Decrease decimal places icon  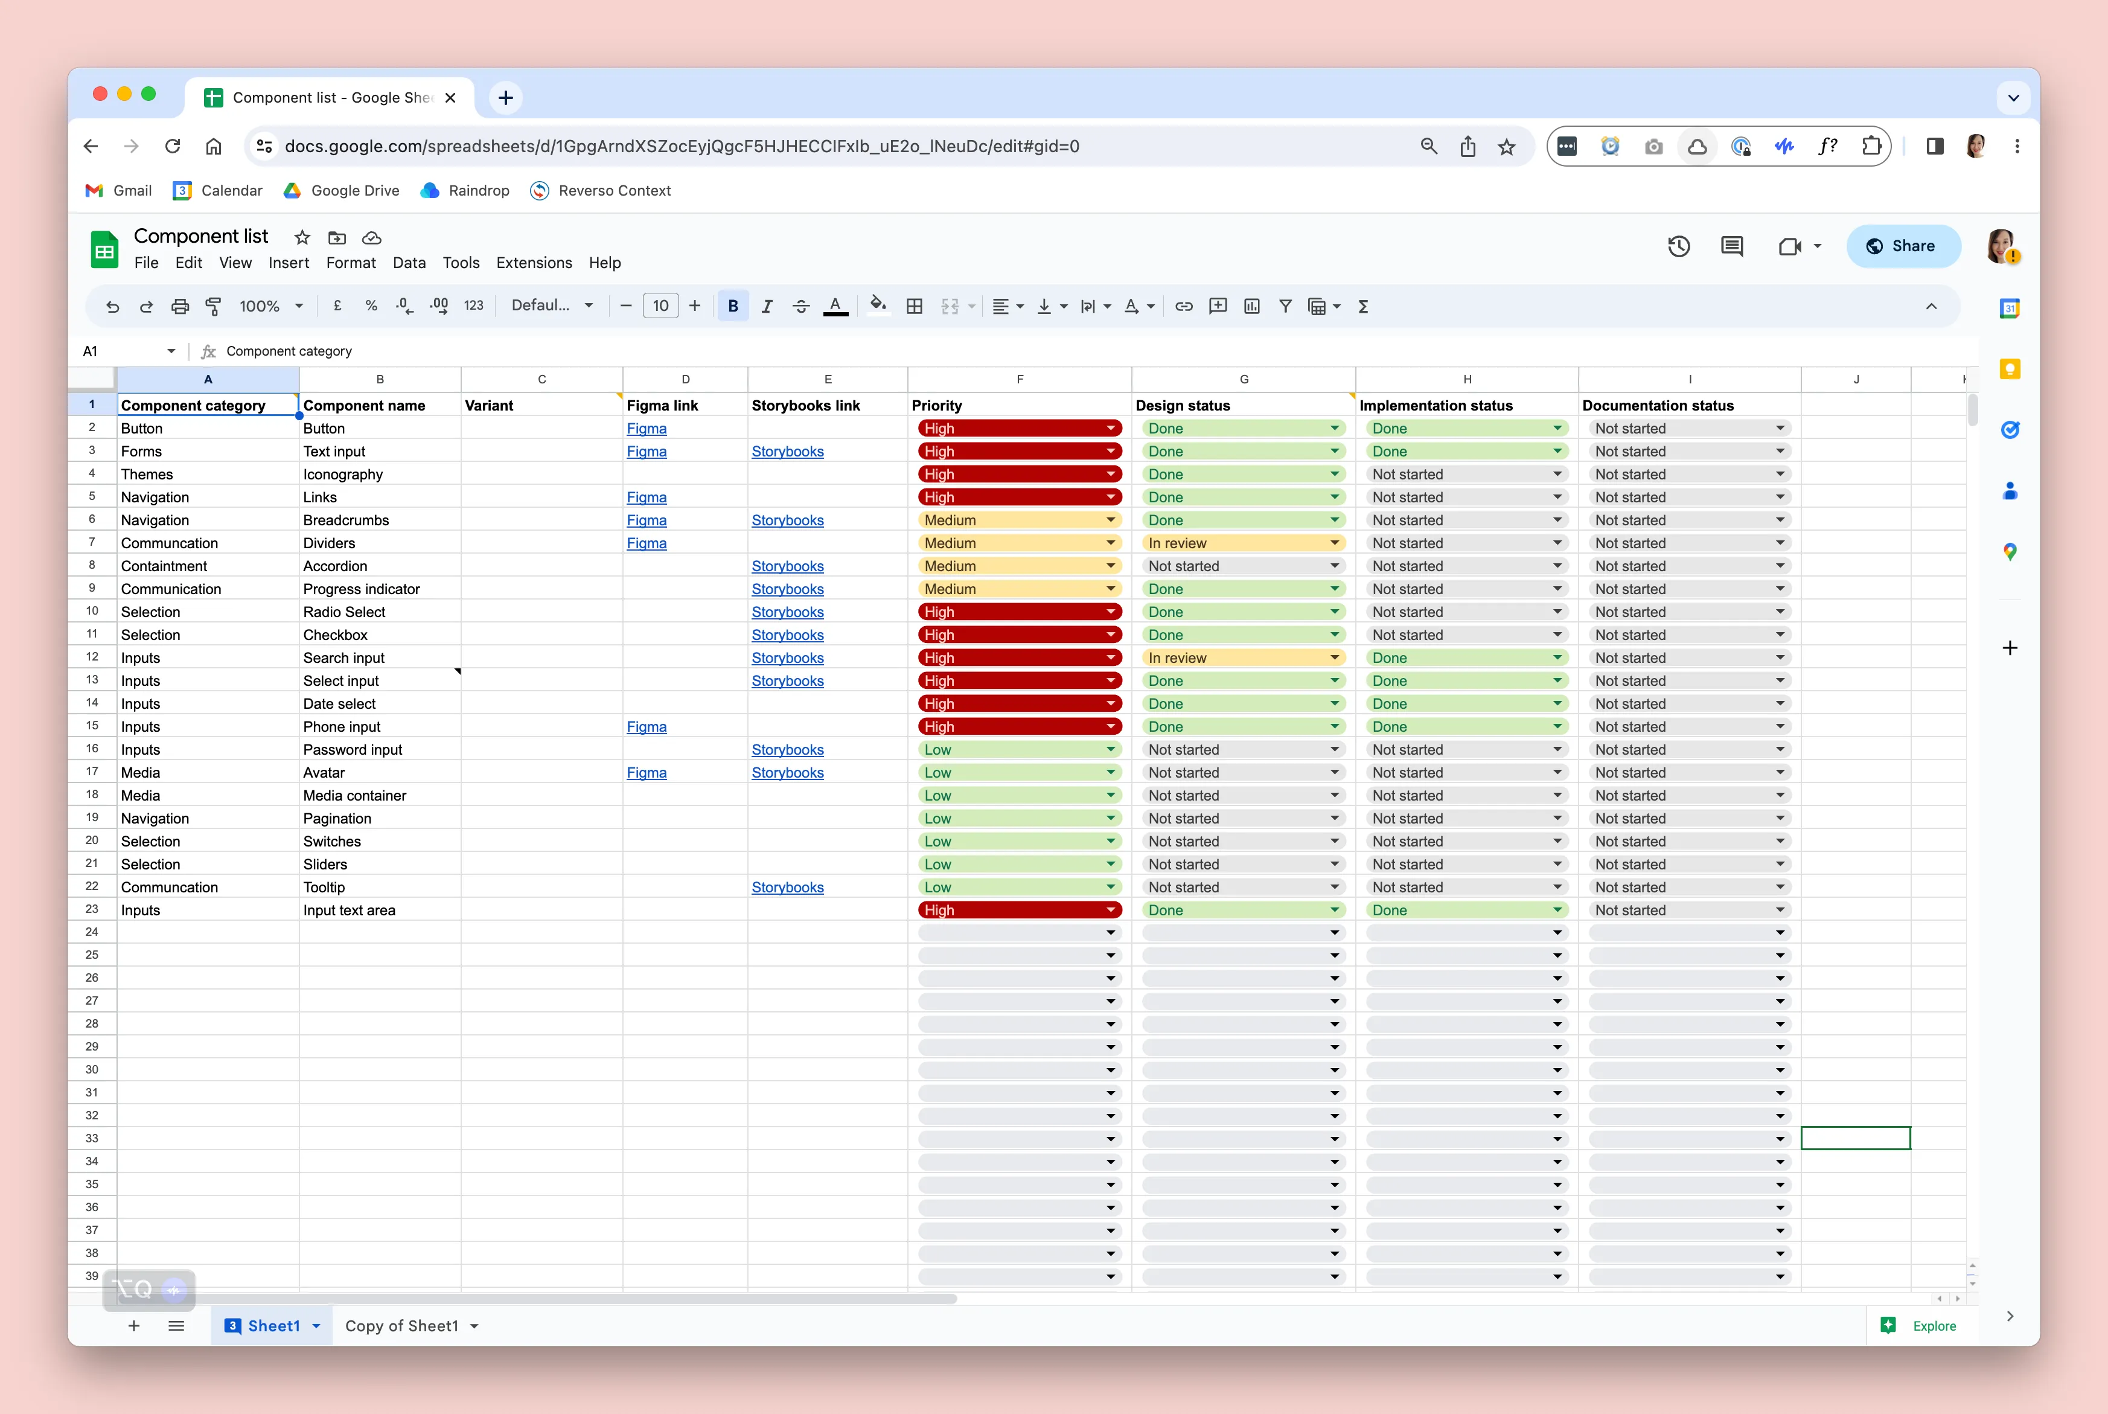(x=405, y=307)
